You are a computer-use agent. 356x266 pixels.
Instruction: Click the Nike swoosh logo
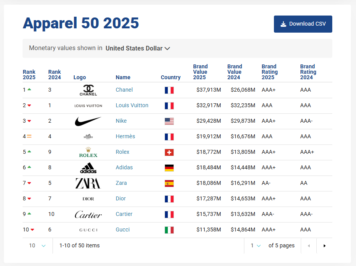coord(88,121)
